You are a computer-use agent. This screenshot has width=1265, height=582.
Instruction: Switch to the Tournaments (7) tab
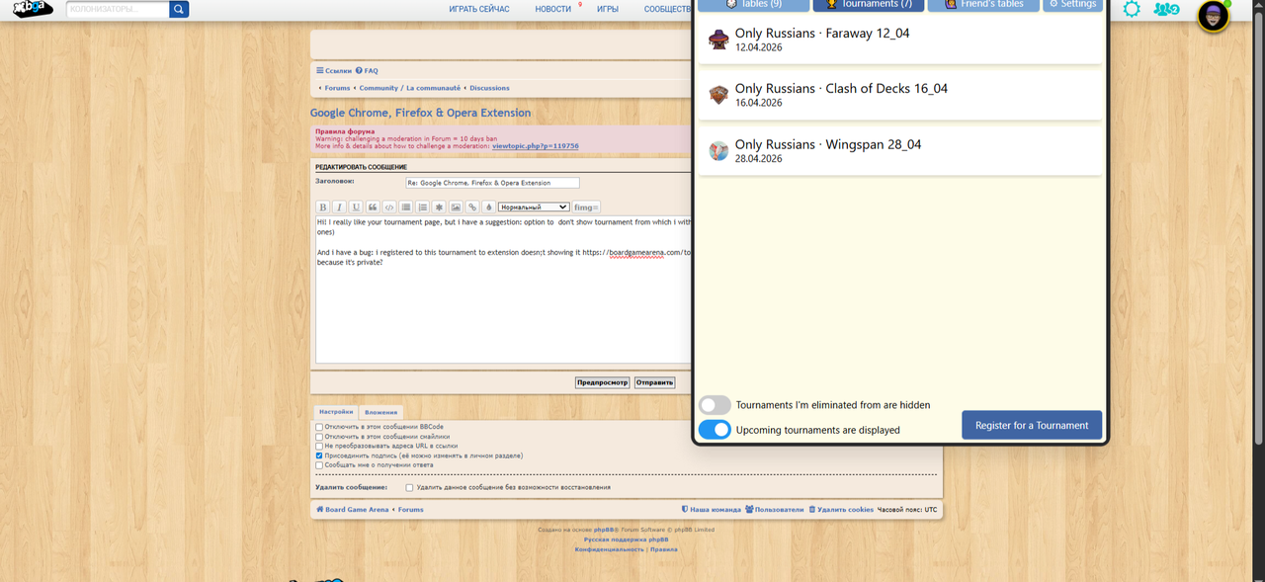869,5
